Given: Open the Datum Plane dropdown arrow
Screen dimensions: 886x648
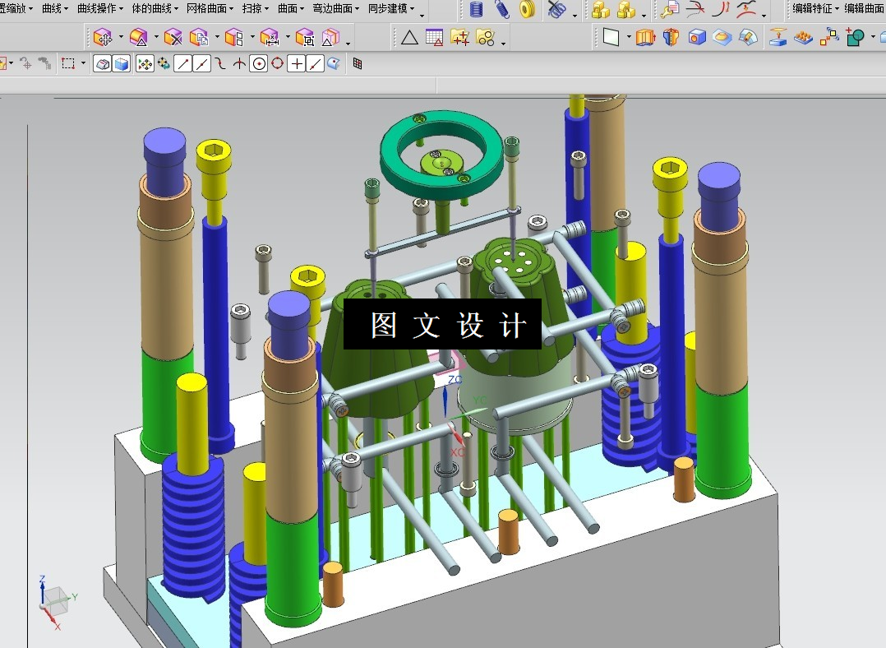Looking at the screenshot, I should (628, 38).
